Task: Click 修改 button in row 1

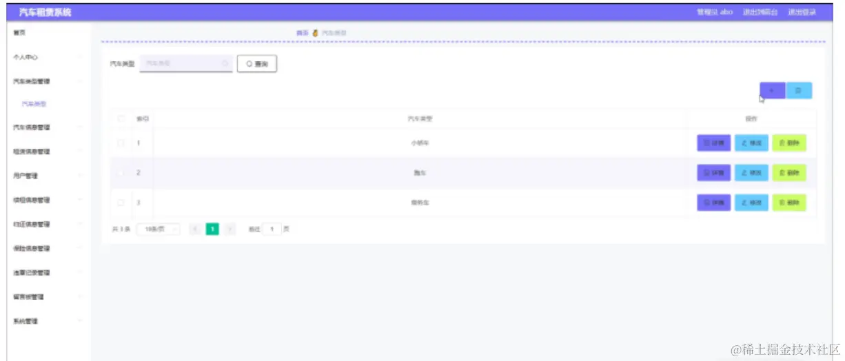Action: (x=751, y=143)
